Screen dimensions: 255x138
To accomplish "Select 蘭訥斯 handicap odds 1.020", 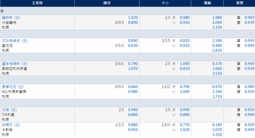I will coord(133,18).
